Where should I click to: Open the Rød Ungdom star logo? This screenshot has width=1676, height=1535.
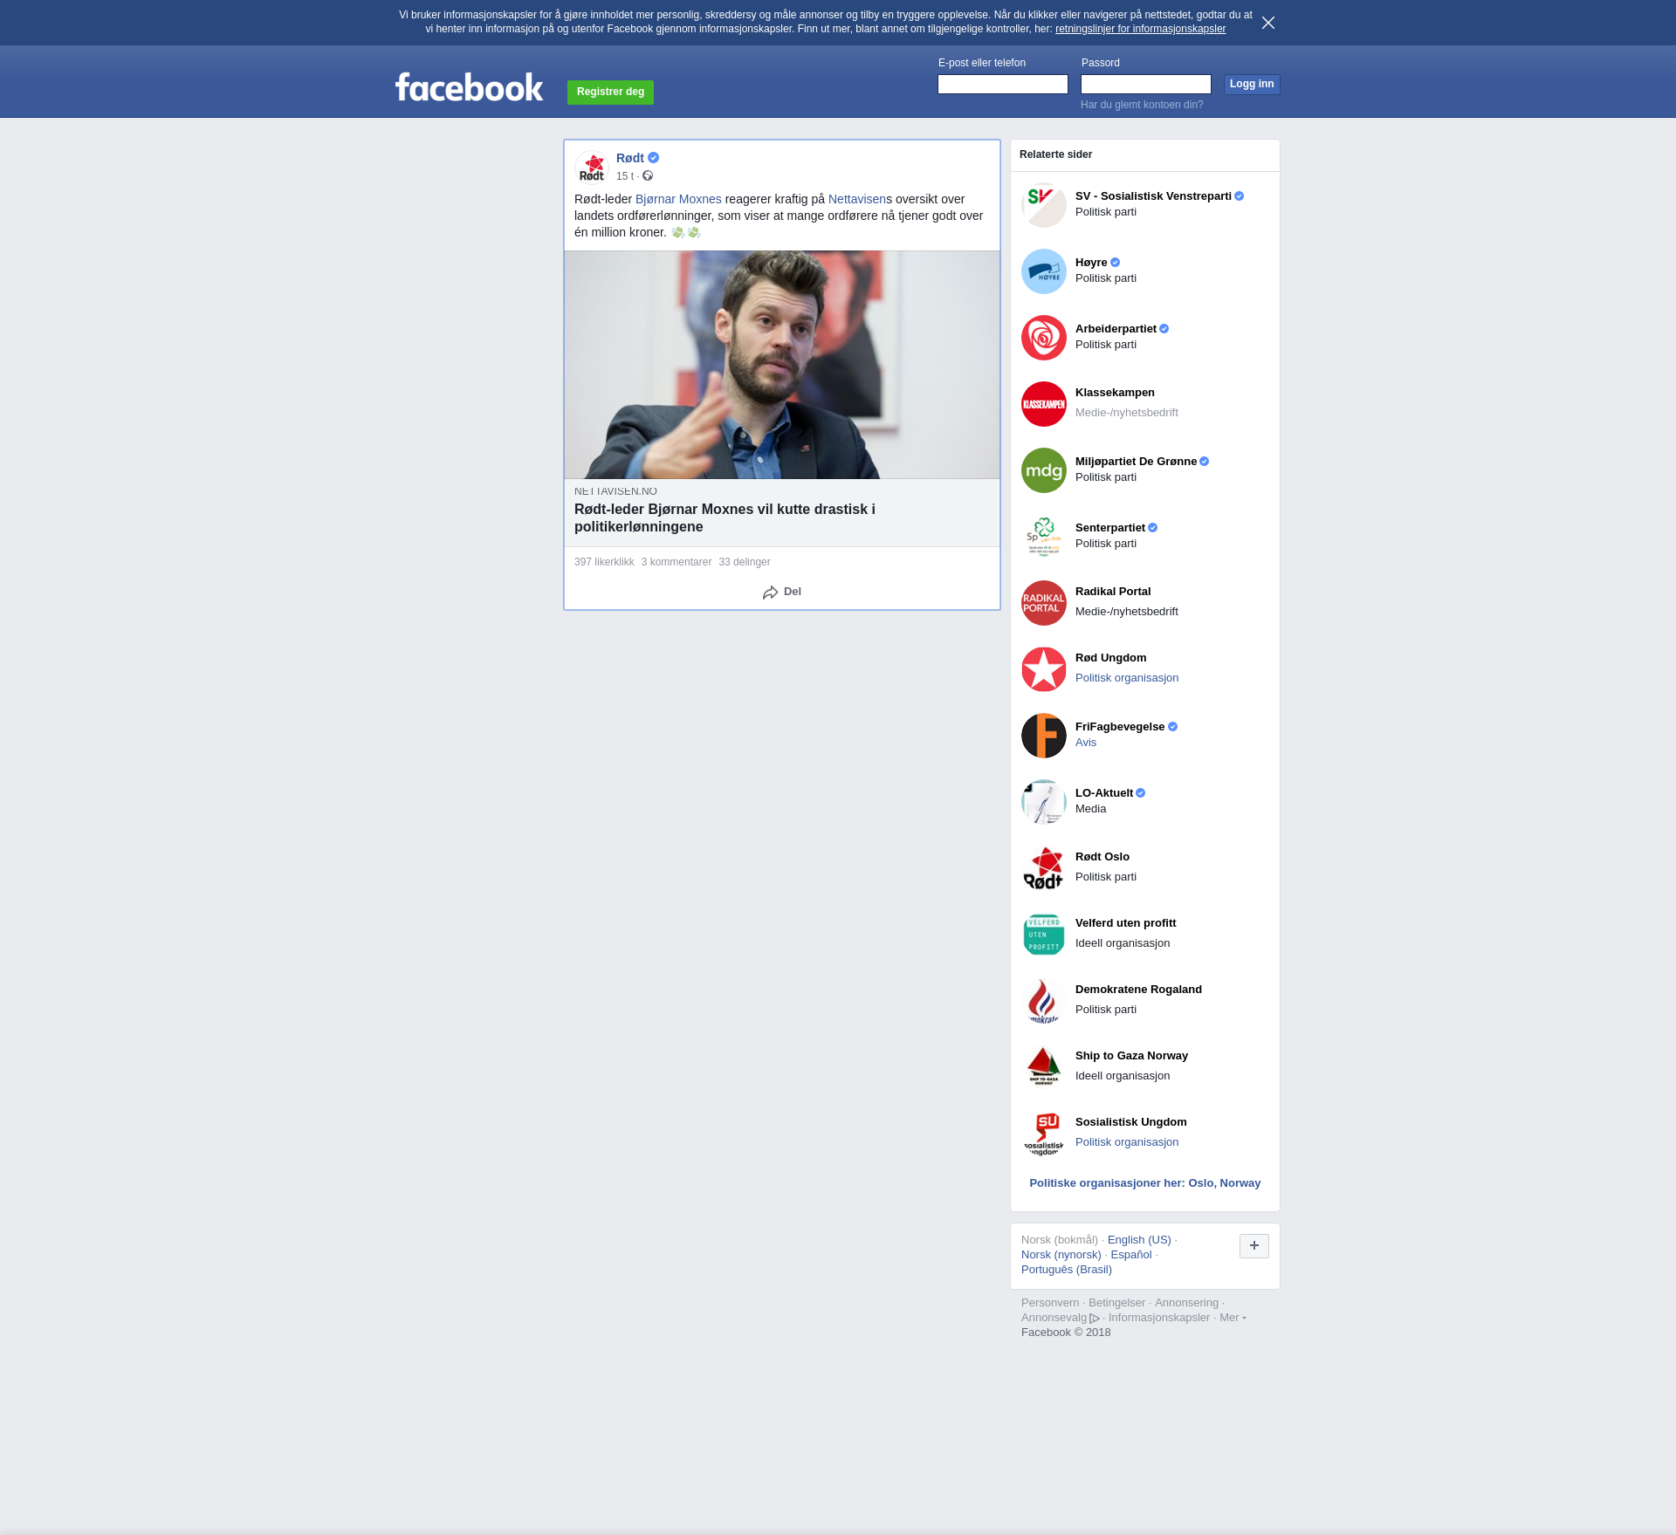(x=1044, y=669)
